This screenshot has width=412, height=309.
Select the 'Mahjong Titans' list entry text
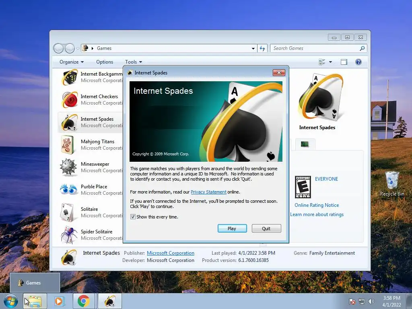[97, 142]
